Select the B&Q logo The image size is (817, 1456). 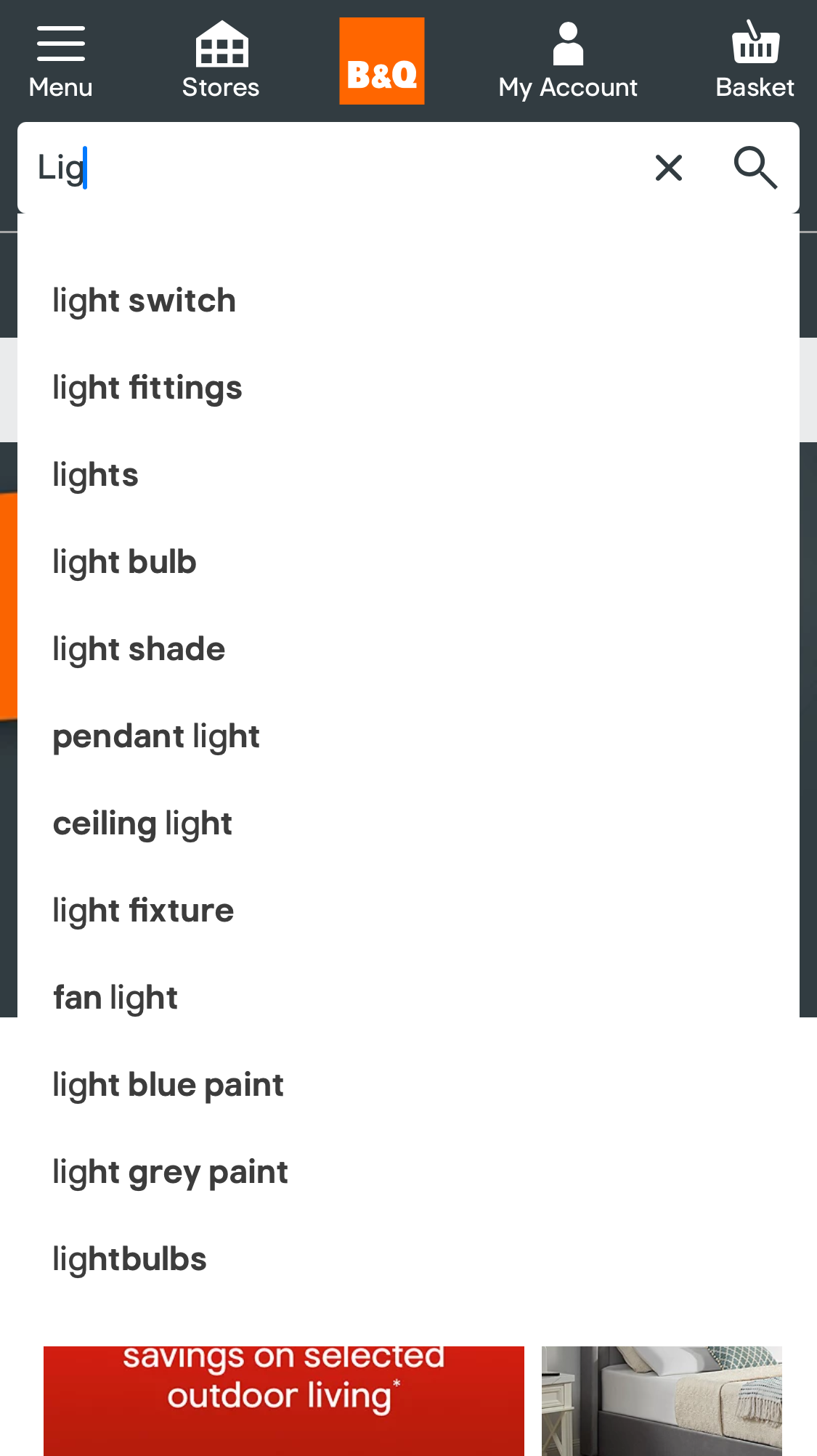pos(381,60)
